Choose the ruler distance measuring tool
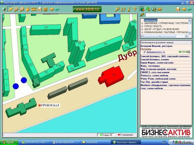 point(34,9)
